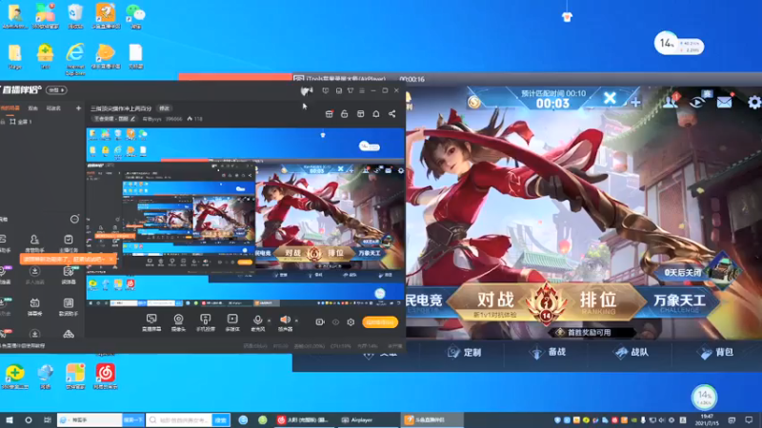The height and width of the screenshot is (428, 762).
Task: Select the third scene tab in left panel
Action: point(53,108)
